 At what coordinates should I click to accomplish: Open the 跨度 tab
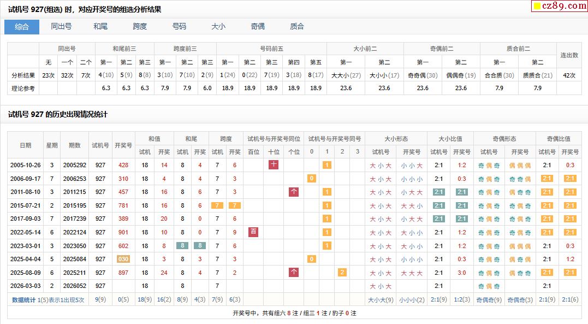[140, 27]
